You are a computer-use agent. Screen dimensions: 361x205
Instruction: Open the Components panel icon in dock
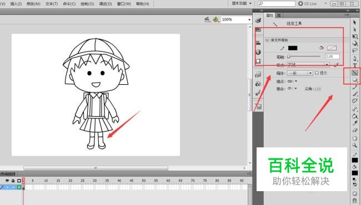[x=258, y=84]
